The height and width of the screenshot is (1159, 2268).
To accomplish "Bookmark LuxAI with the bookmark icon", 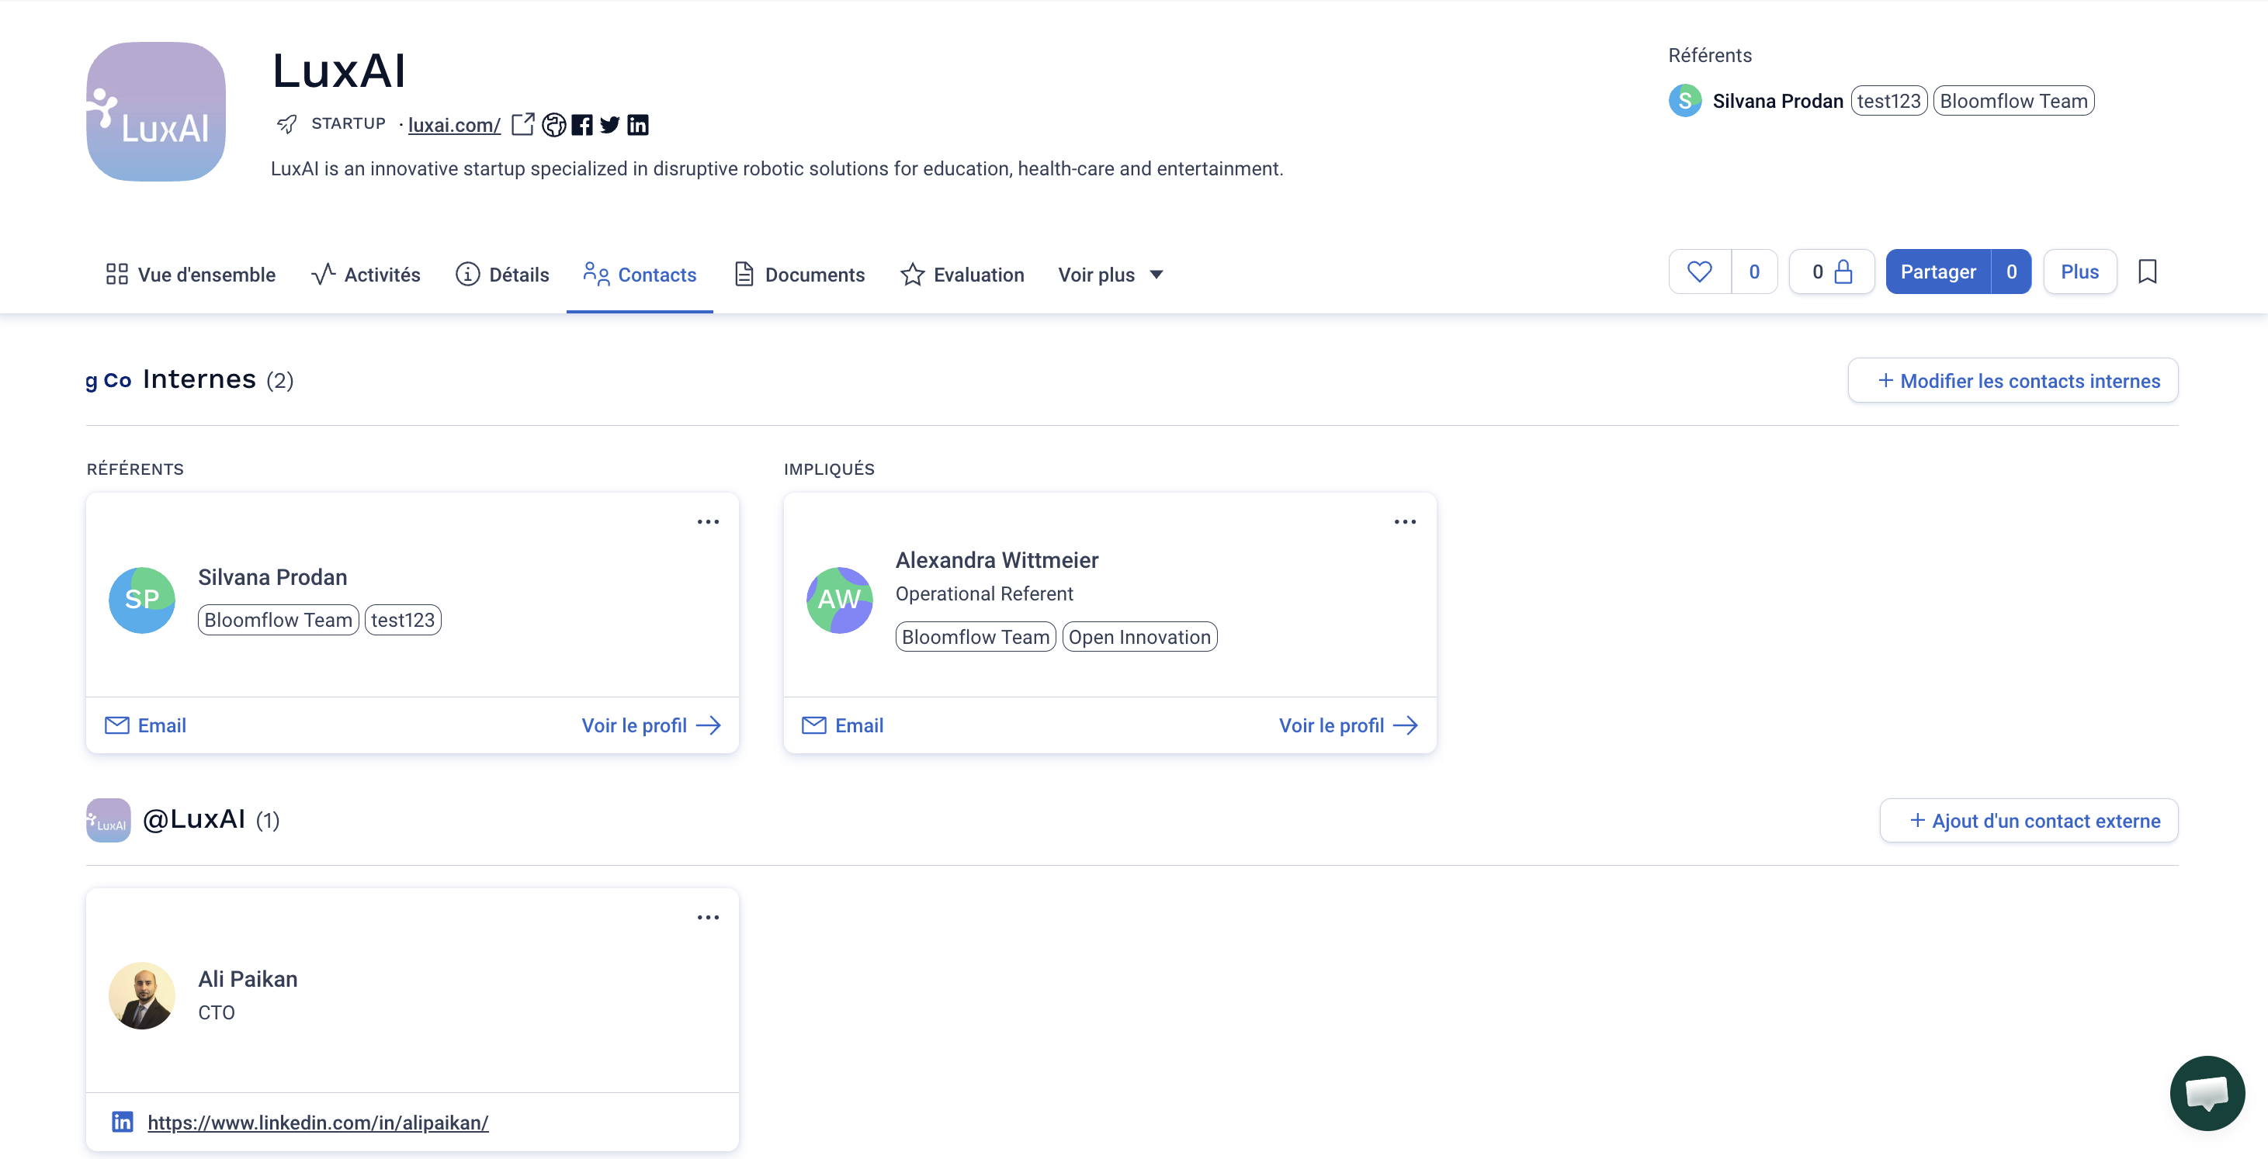I will (2148, 272).
